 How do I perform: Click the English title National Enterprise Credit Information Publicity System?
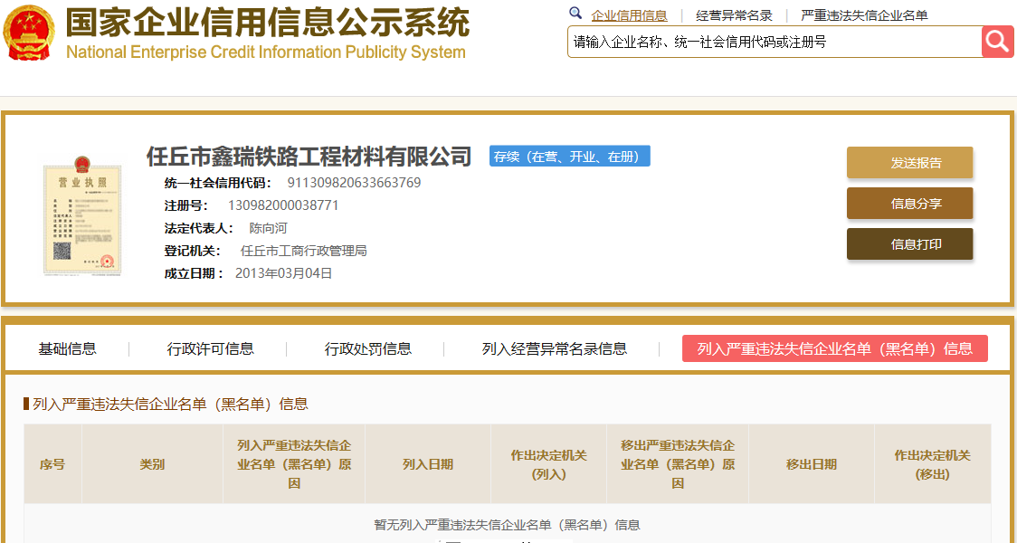[x=266, y=52]
